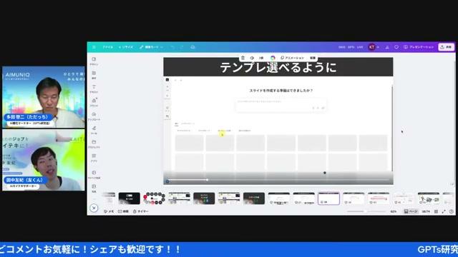Start the プレゼンテーション (Present) button

[419, 47]
